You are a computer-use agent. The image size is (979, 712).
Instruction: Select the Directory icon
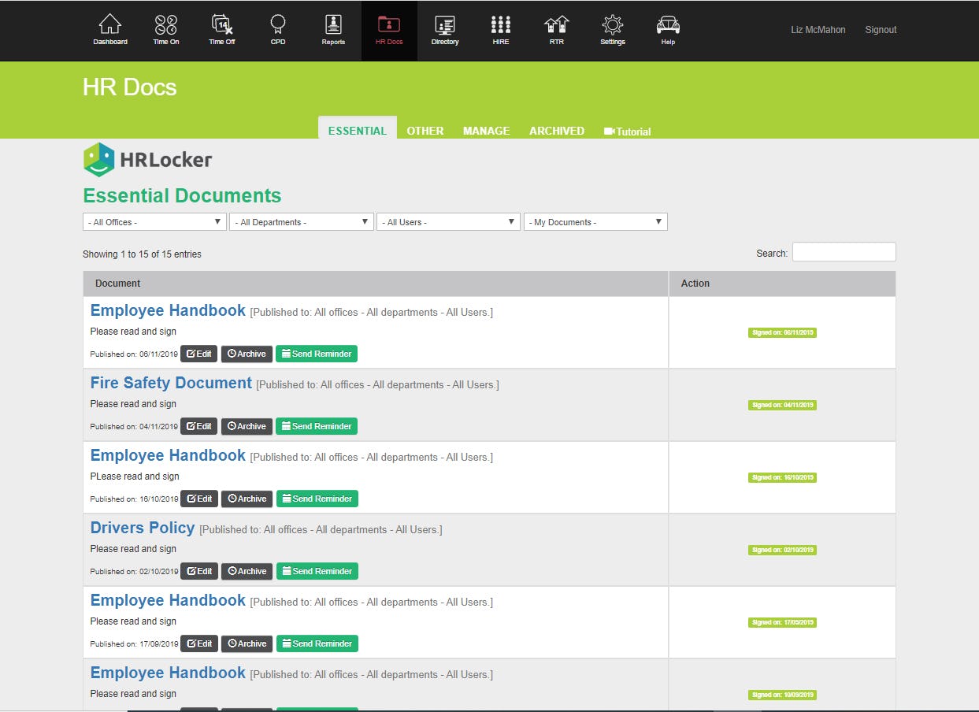(445, 30)
